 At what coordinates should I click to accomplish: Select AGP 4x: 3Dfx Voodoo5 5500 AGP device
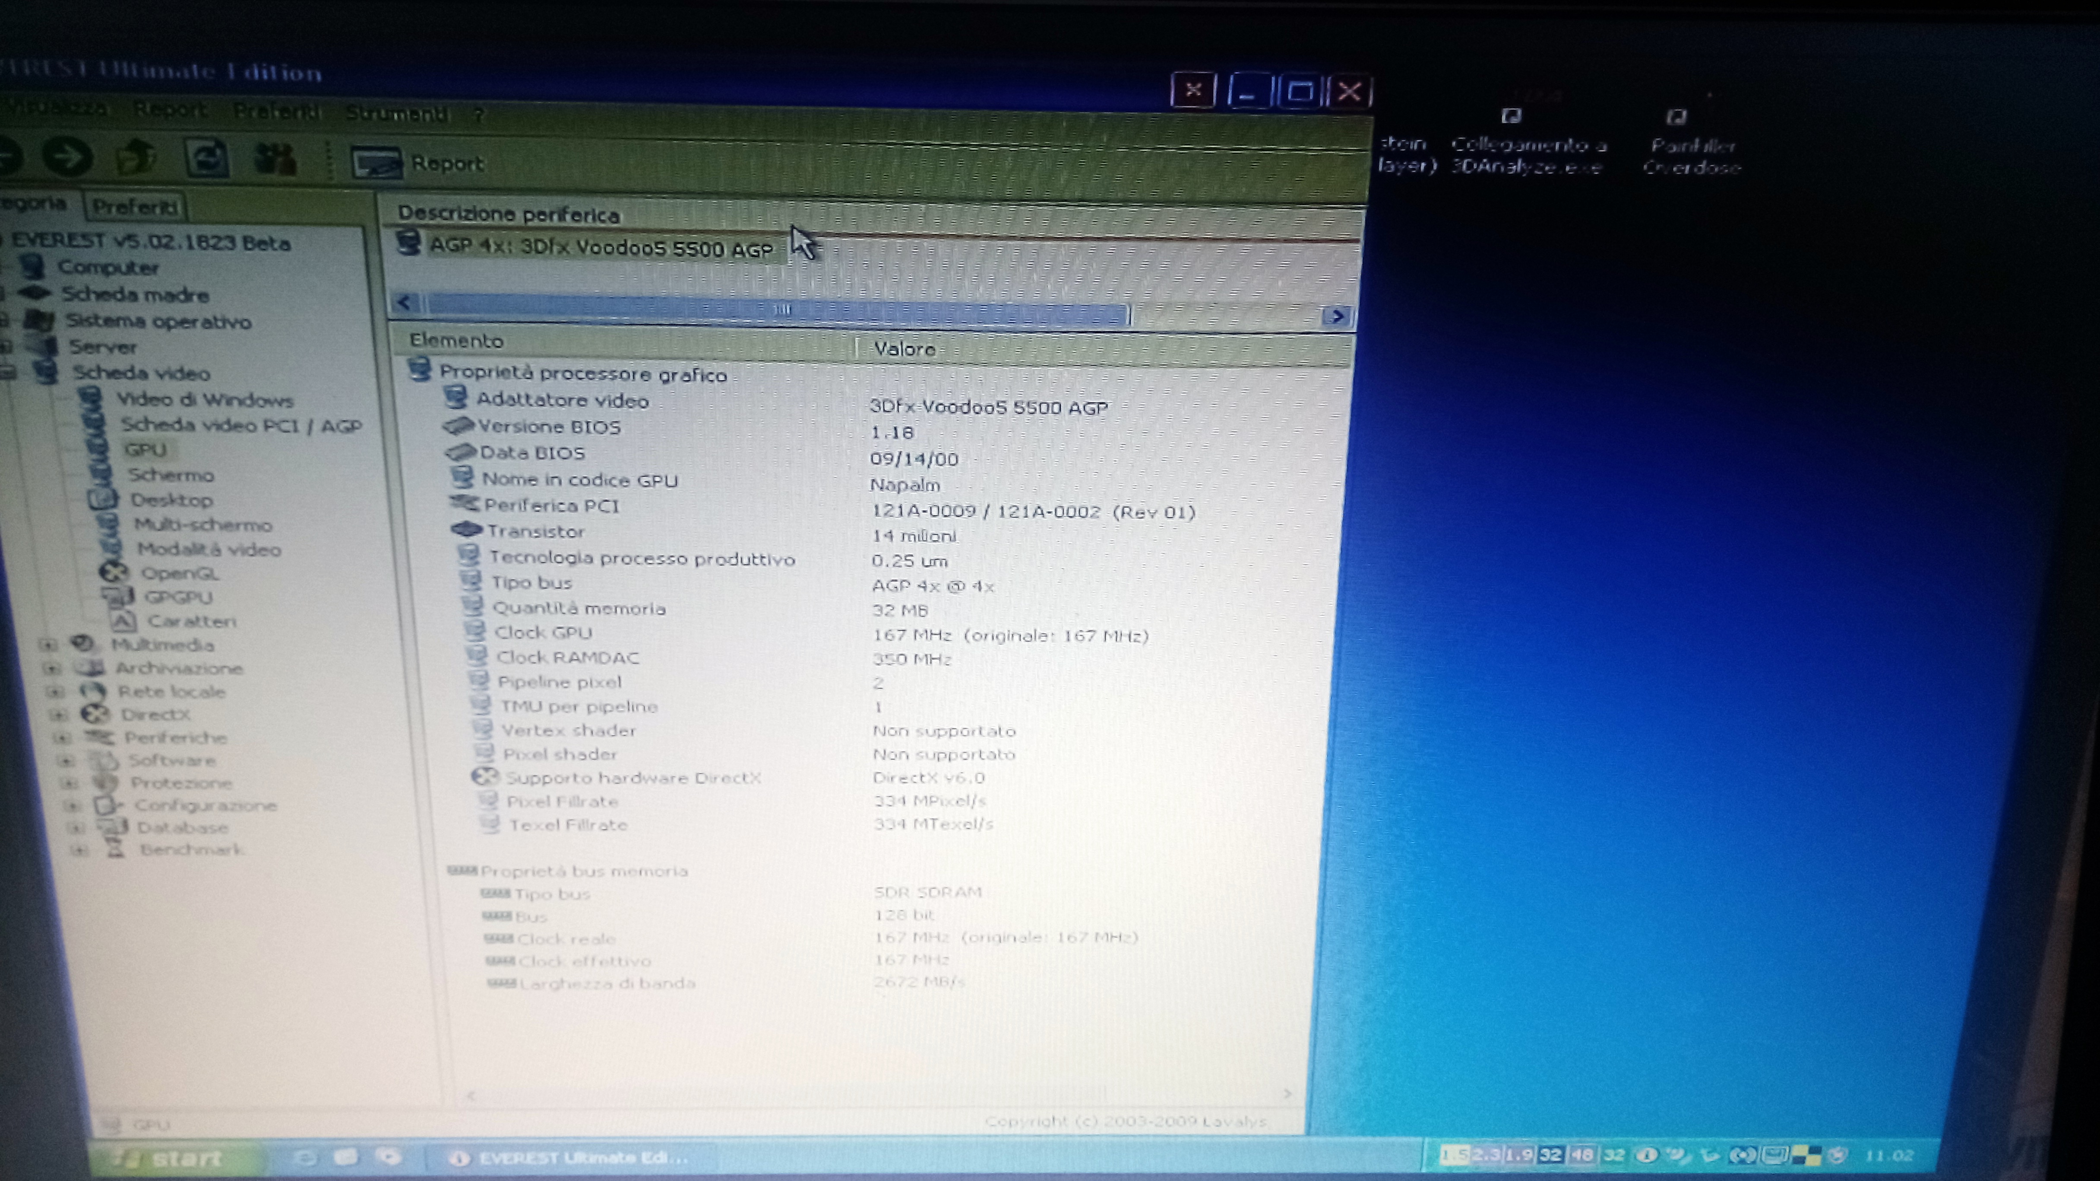pyautogui.click(x=601, y=248)
